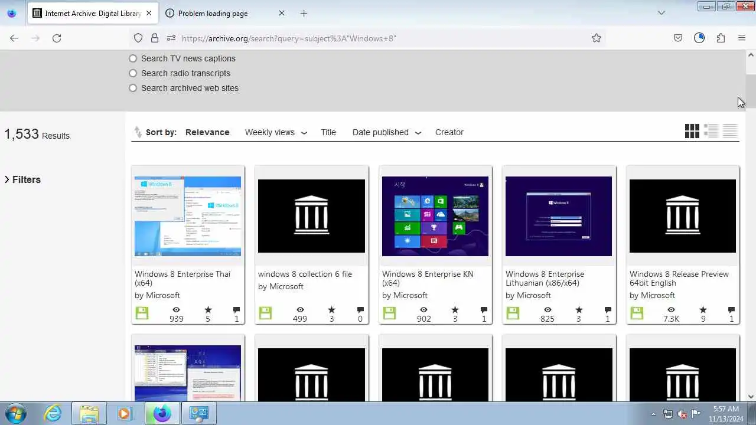Switch to compact list view icon
This screenshot has height=425, width=756.
tap(730, 131)
